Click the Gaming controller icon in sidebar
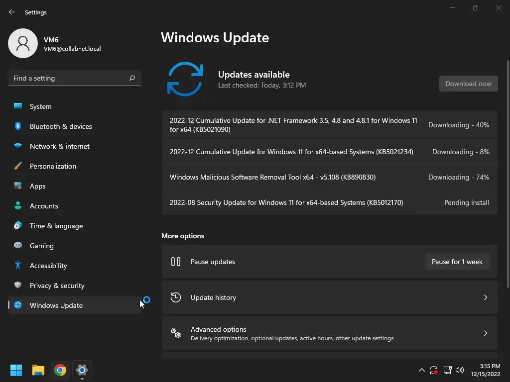The height and width of the screenshot is (382, 510). click(18, 245)
